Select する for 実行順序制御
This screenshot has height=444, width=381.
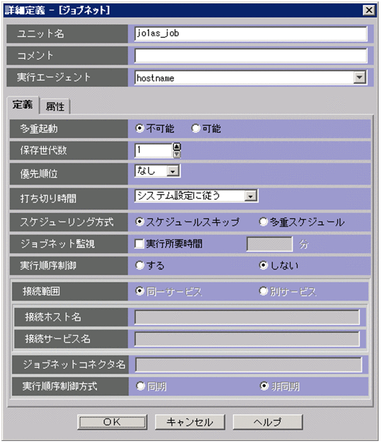tap(140, 265)
